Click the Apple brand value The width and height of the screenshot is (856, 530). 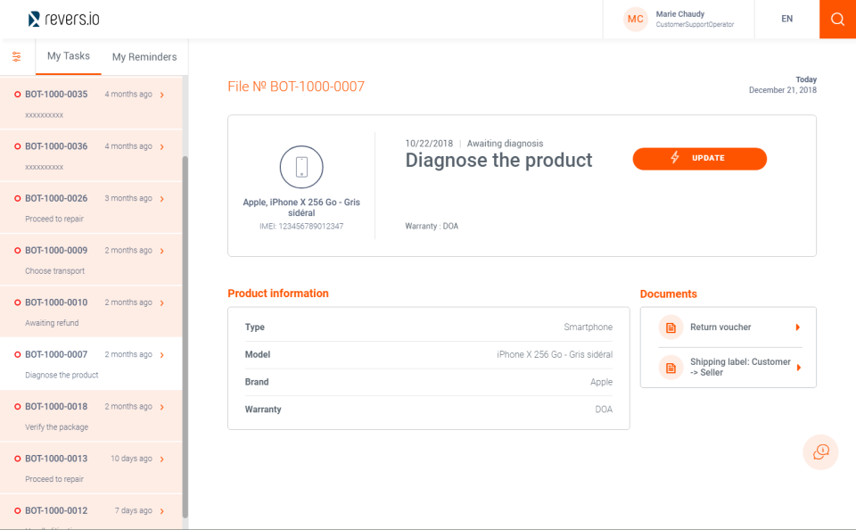(601, 382)
